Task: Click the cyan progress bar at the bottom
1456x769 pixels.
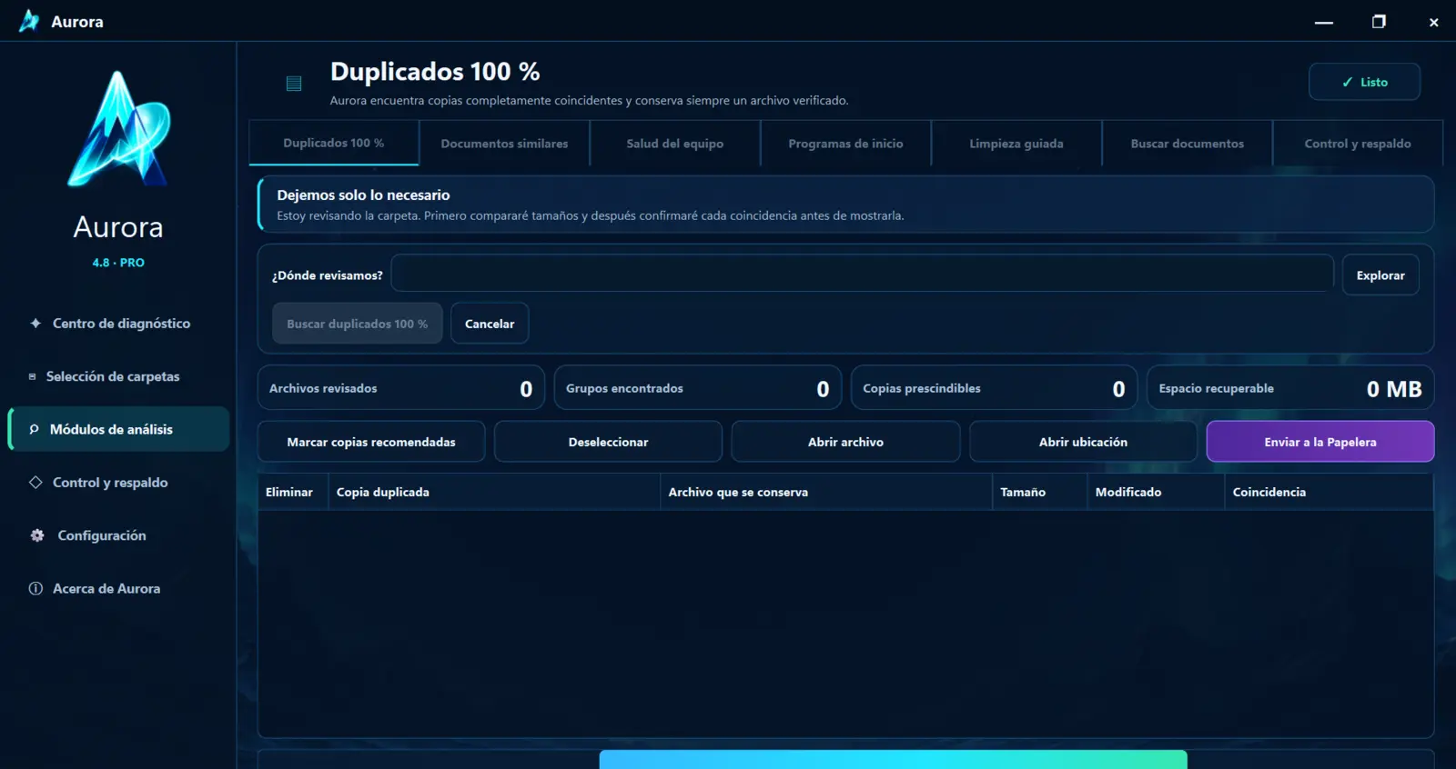Action: [x=893, y=760]
